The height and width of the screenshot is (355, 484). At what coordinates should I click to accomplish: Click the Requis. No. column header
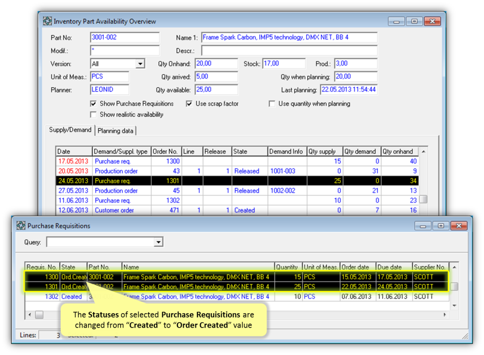42,267
